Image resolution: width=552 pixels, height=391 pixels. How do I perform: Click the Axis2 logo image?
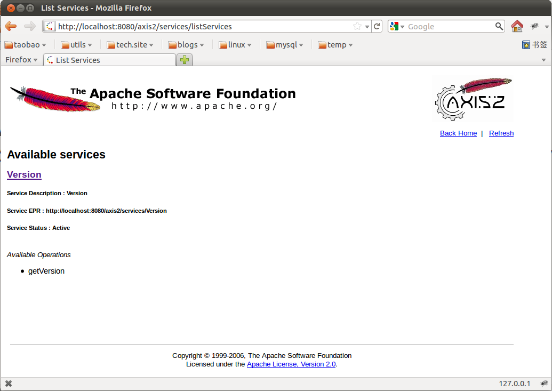point(474,99)
